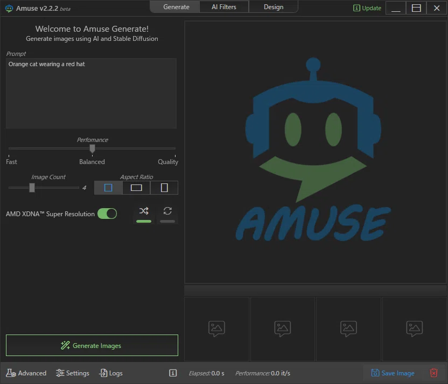Image resolution: width=448 pixels, height=384 pixels.
Task: Click the Update button
Action: (367, 8)
